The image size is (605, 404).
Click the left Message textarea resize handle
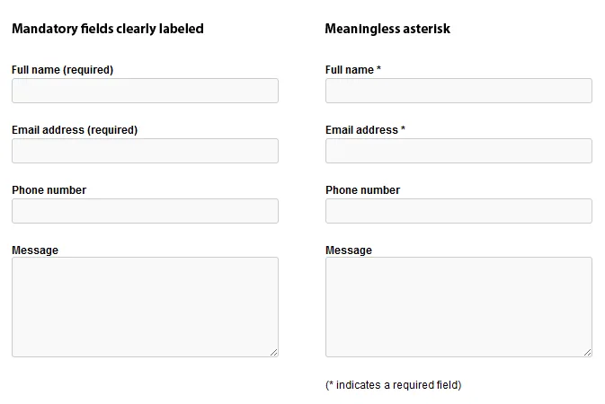274,352
